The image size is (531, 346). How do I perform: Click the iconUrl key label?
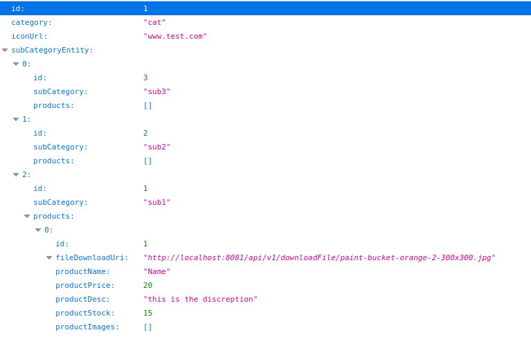pyautogui.click(x=29, y=36)
